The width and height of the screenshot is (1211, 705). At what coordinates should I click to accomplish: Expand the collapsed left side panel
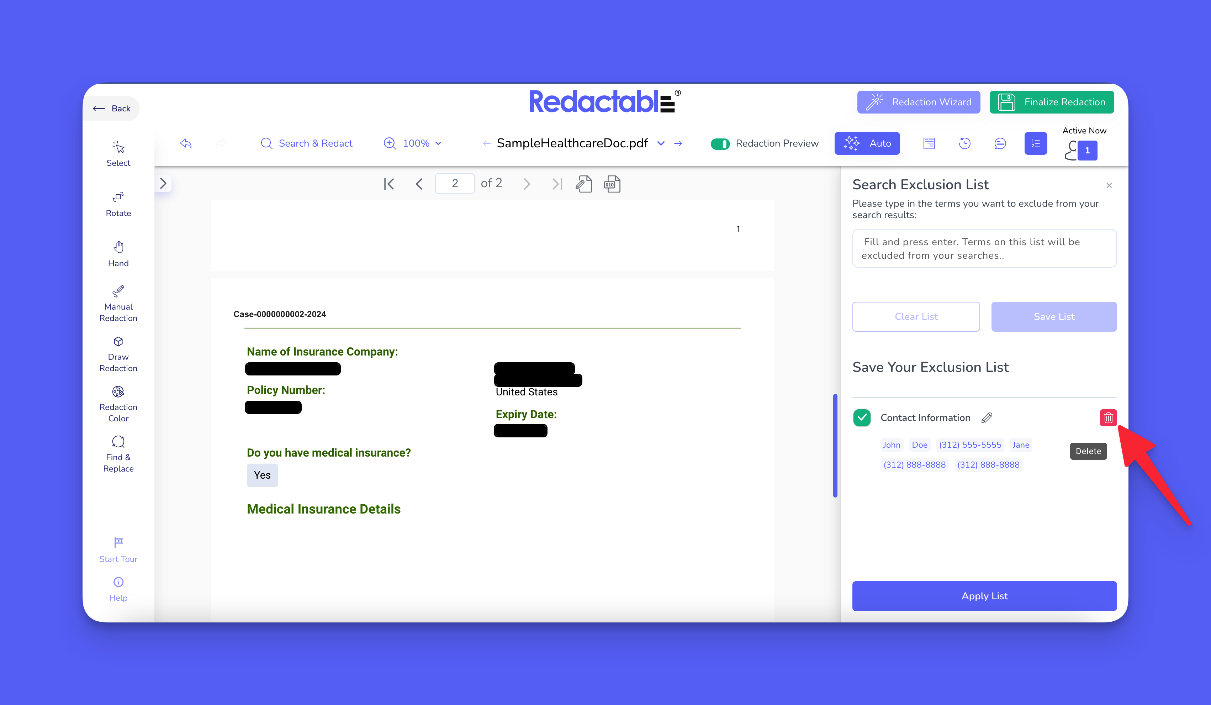(163, 183)
